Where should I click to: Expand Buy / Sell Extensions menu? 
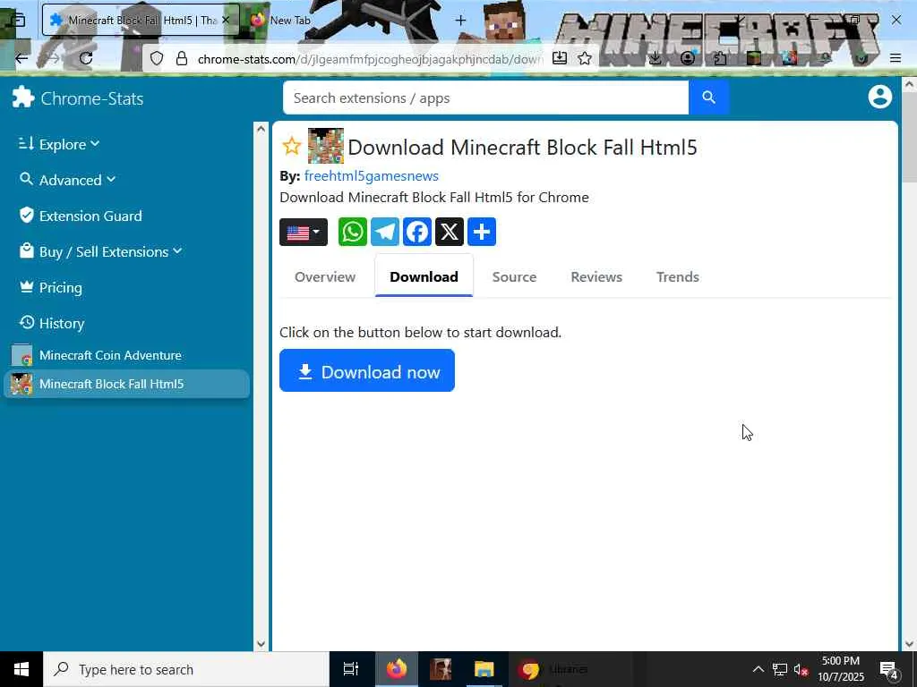coord(100,251)
